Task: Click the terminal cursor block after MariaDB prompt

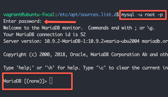Action: [x=51, y=81]
